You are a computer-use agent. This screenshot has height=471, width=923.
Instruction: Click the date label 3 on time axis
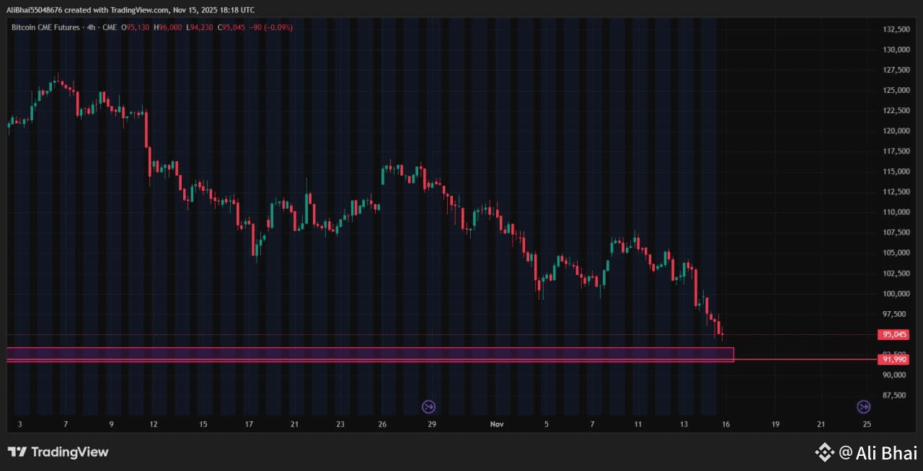coord(19,425)
